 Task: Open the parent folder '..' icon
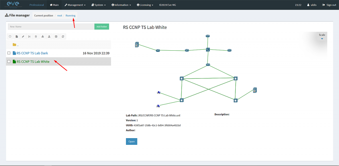coord(15,45)
